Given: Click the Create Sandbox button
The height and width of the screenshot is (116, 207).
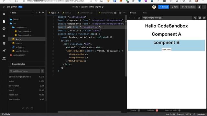Looking at the screenshot, I should (188, 7).
